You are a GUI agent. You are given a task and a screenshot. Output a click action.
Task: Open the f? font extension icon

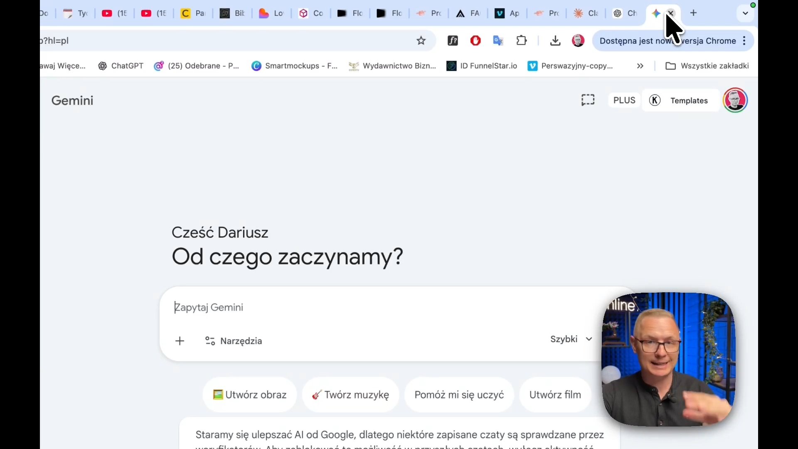coord(453,41)
